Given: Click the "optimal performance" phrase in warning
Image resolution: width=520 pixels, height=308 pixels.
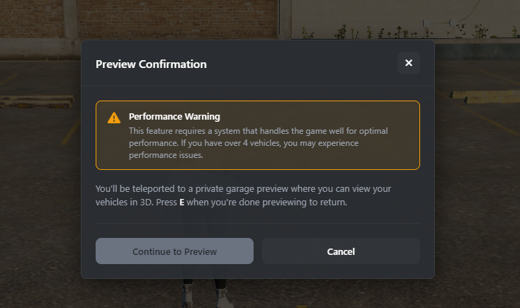Looking at the screenshot, I should point(371,131).
